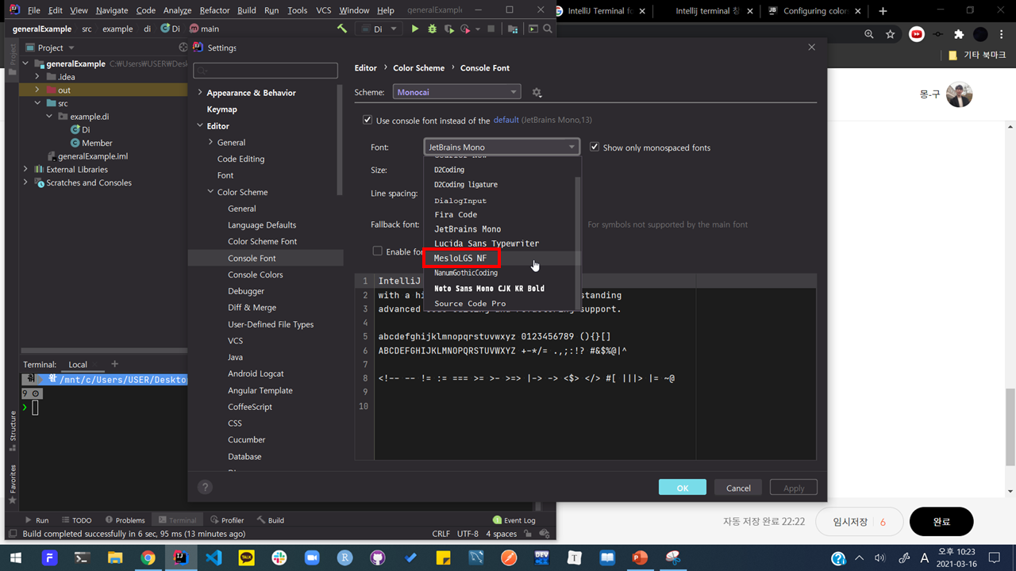Open Slack from the taskbar
This screenshot has width=1016, height=571.
(279, 558)
